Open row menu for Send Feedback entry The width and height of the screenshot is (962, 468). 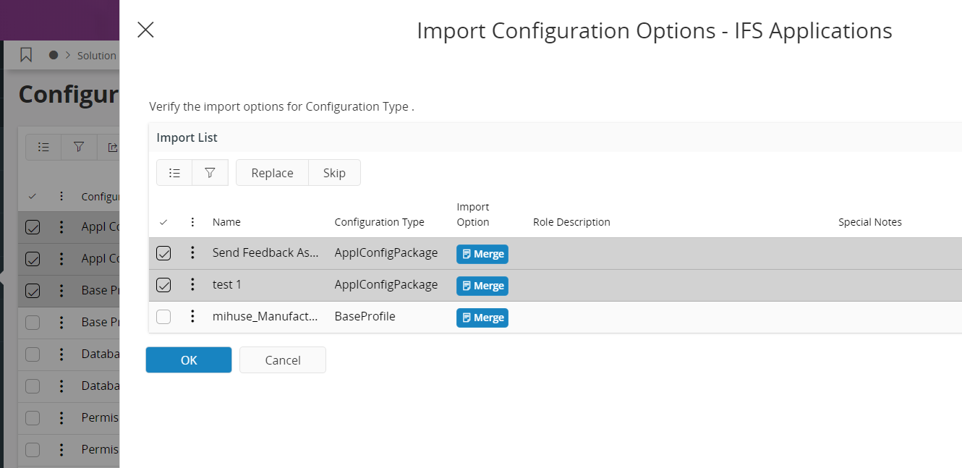pos(192,252)
